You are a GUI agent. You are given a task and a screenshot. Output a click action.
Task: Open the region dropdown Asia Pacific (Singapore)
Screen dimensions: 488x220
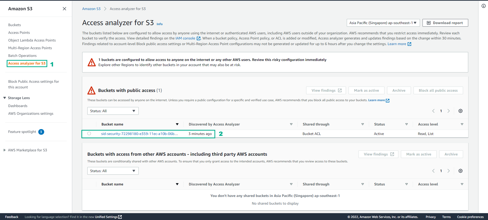[x=383, y=23]
